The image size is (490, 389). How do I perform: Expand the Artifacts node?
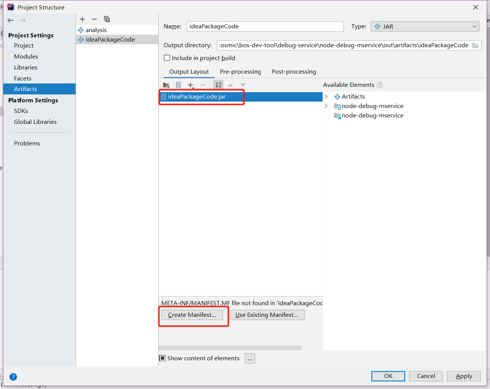coord(326,97)
